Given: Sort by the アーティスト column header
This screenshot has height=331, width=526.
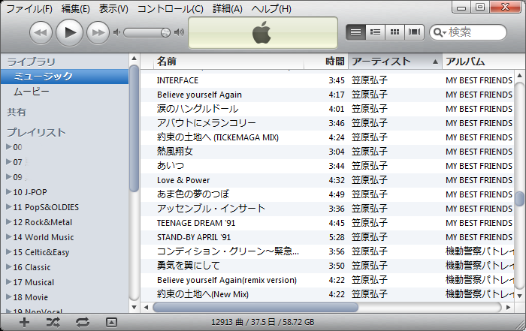Looking at the screenshot, I should pos(395,62).
